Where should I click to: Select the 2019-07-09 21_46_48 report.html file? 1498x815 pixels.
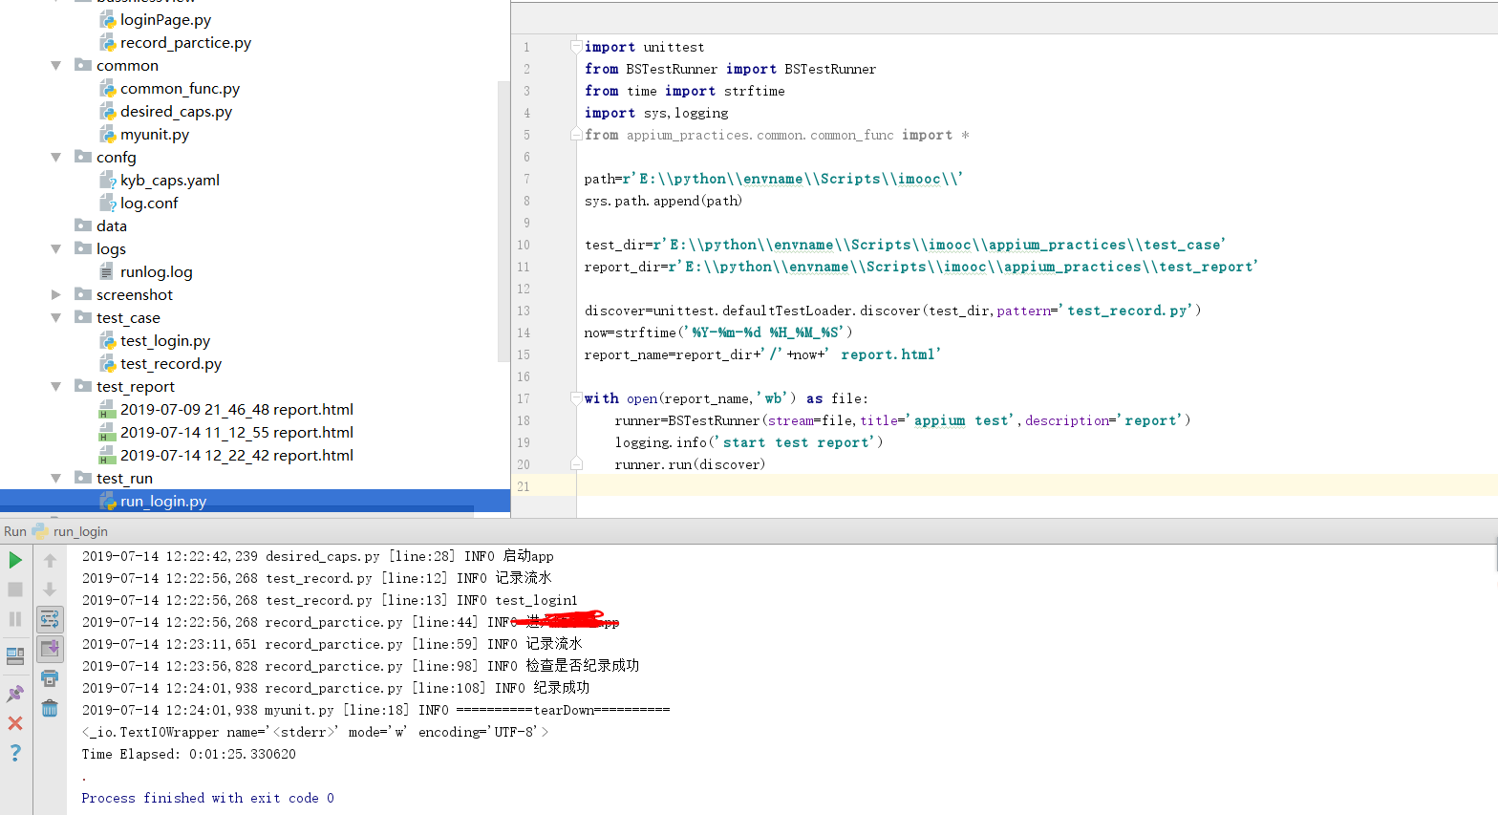click(x=237, y=410)
